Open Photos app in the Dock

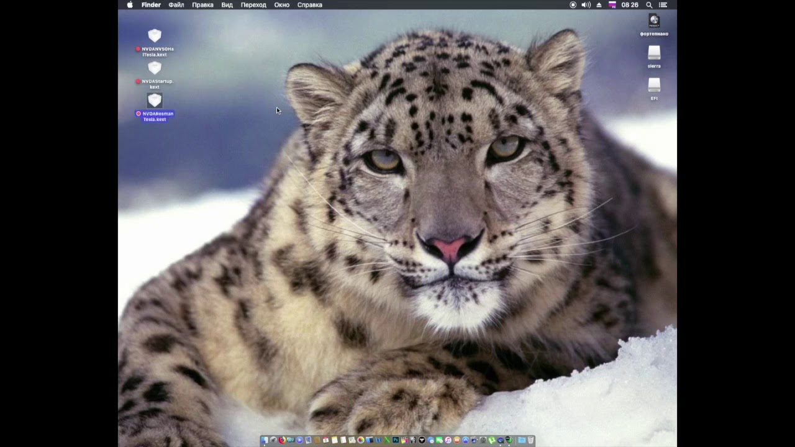[x=361, y=440]
